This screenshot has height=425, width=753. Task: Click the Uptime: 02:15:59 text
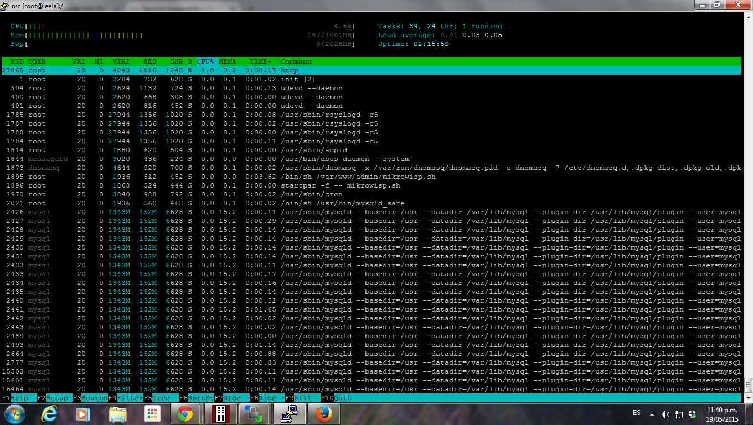coord(414,44)
